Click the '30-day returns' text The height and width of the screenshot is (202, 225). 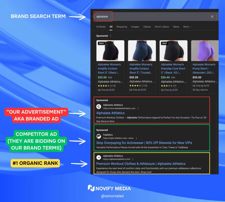click(x=200, y=90)
